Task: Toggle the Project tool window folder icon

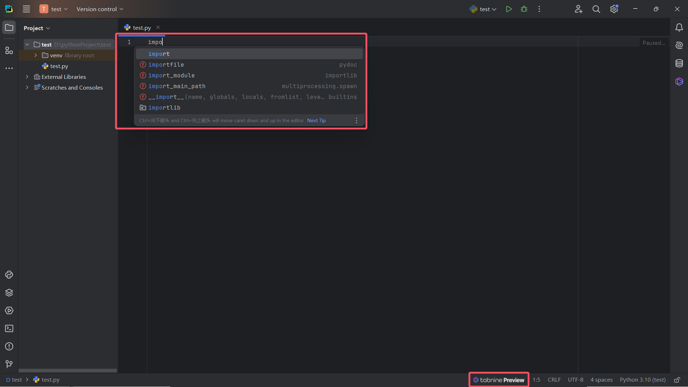Action: pos(9,28)
